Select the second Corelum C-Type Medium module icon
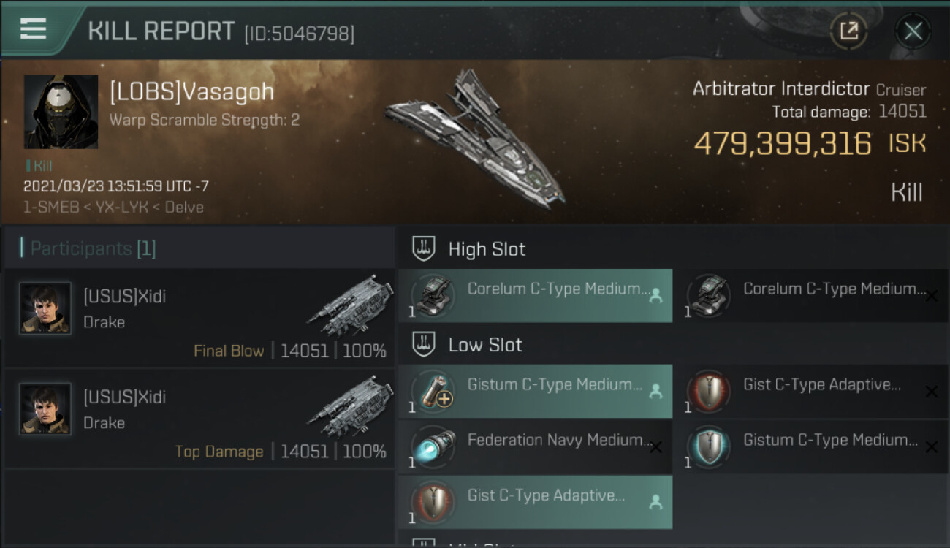The height and width of the screenshot is (548, 950). pos(710,295)
